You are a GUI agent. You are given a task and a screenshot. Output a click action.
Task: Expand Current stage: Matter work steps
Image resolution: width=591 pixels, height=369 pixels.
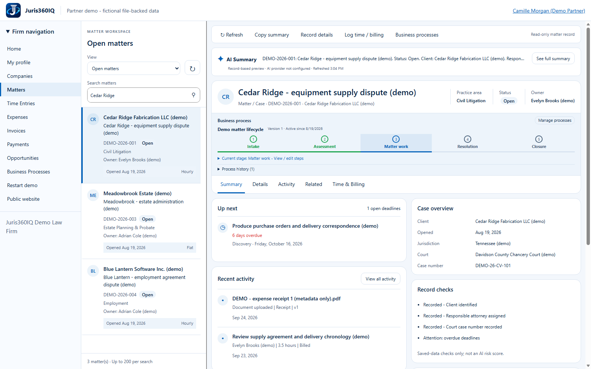[261, 158]
